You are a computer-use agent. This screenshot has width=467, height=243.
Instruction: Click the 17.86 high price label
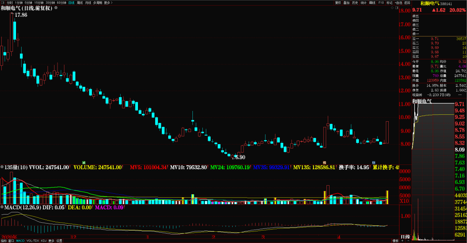point(21,15)
